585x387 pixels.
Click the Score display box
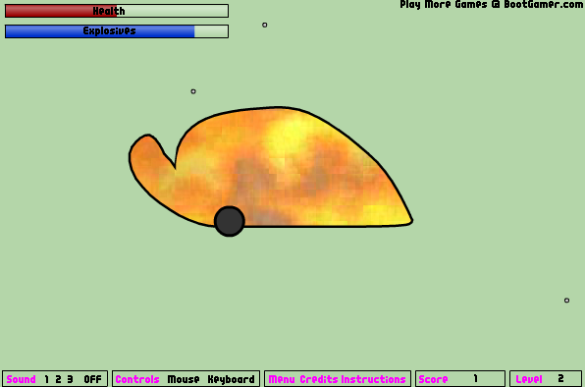click(x=460, y=379)
